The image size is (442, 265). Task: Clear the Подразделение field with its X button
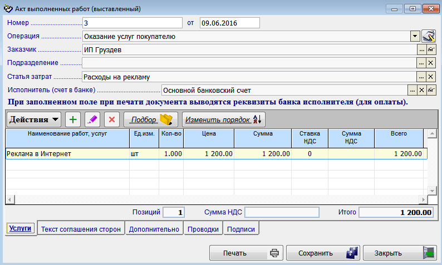(x=431, y=63)
